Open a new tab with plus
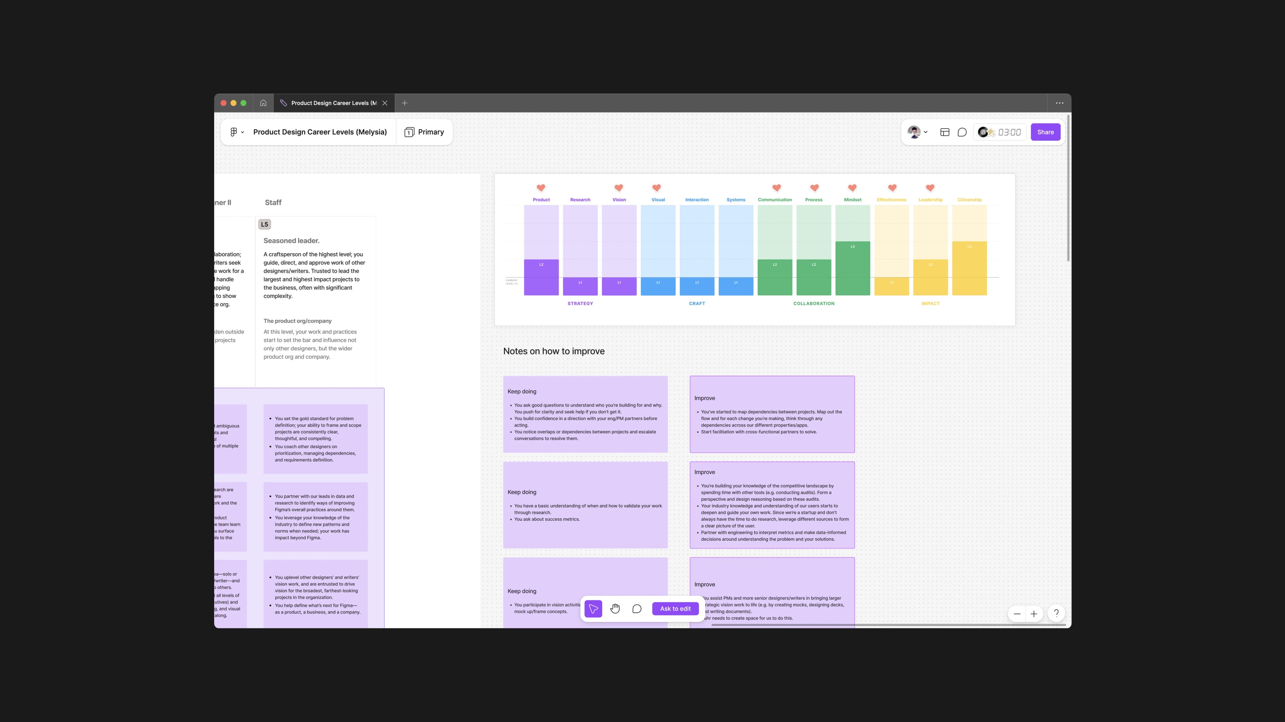Image resolution: width=1285 pixels, height=722 pixels. 405,103
